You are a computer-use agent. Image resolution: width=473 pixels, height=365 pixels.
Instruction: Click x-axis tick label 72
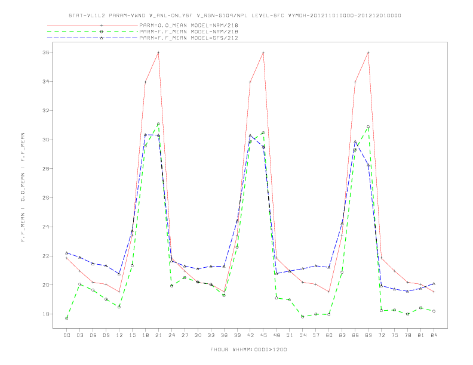(382, 335)
